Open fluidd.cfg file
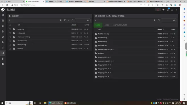The width and height of the screenshot is (187, 105). (20, 49)
